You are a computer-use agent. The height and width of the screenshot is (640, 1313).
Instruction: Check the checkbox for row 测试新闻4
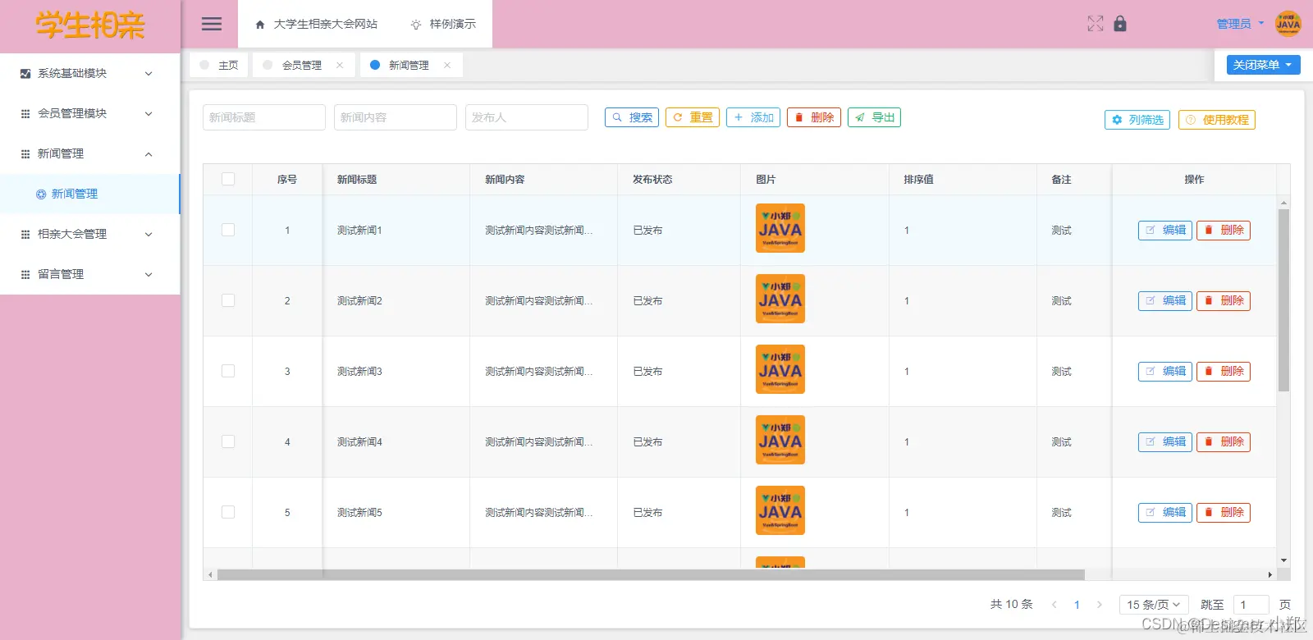[x=228, y=441]
